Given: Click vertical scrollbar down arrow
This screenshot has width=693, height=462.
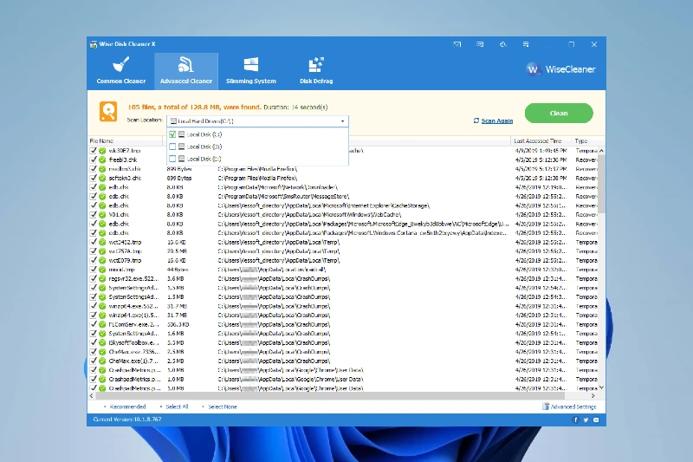Looking at the screenshot, I should 601,387.
